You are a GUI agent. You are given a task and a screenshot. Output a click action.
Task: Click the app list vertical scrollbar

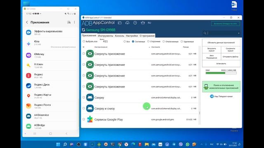coord(200,85)
